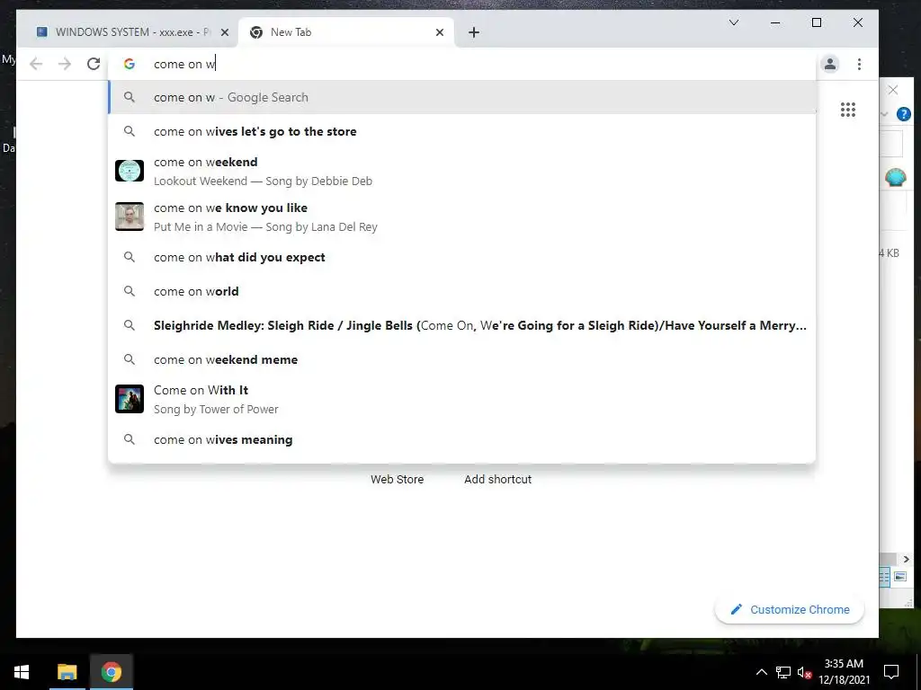Open network status tray icon

(783, 672)
